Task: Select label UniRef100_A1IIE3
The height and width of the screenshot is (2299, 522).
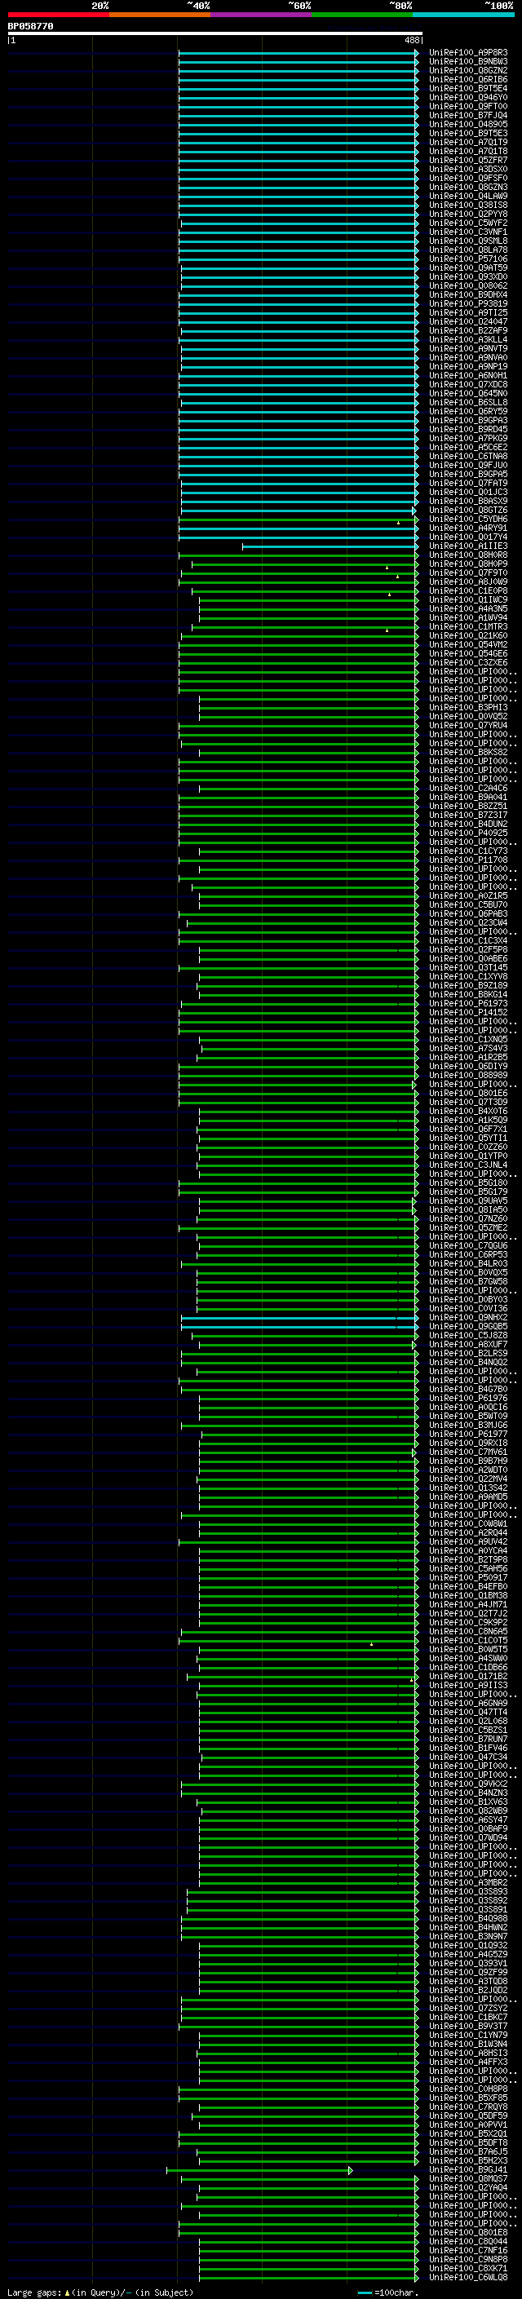Action: click(x=467, y=546)
